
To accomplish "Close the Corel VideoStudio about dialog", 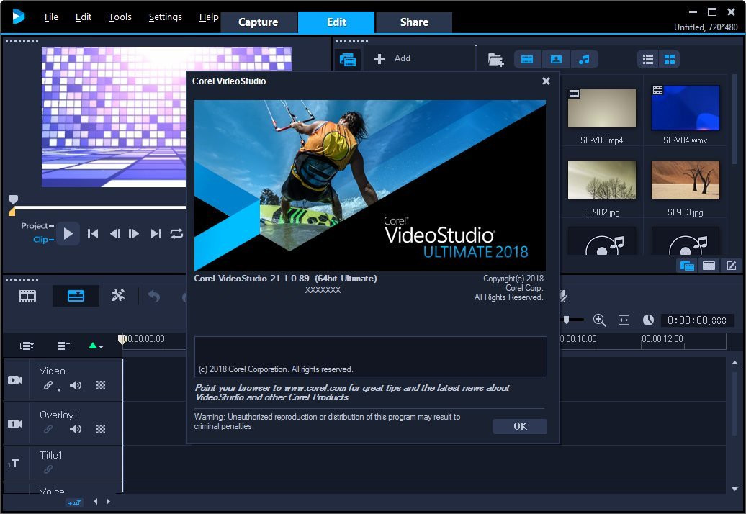I will (546, 81).
